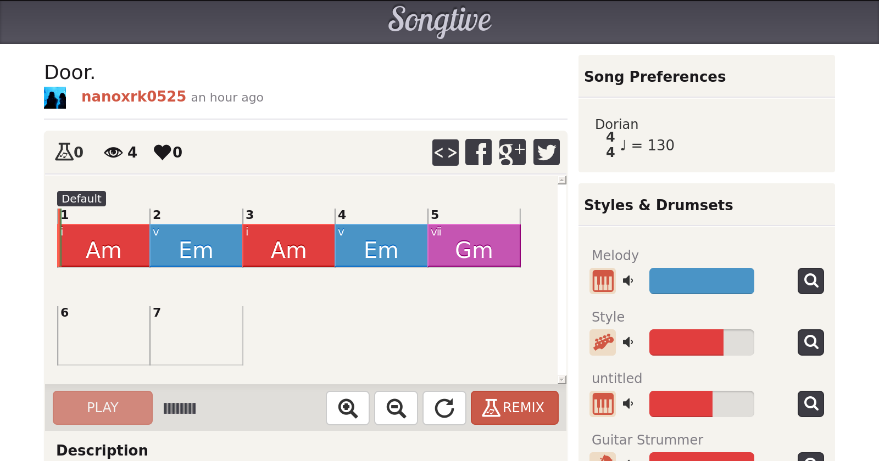
Task: Share the song on Google Plus
Action: tap(512, 152)
